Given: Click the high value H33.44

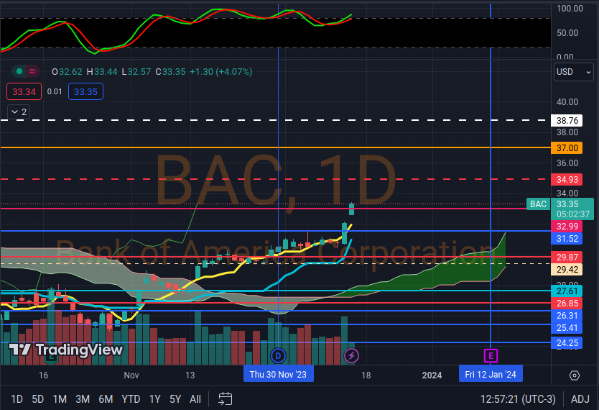Looking at the screenshot, I should tap(101, 71).
